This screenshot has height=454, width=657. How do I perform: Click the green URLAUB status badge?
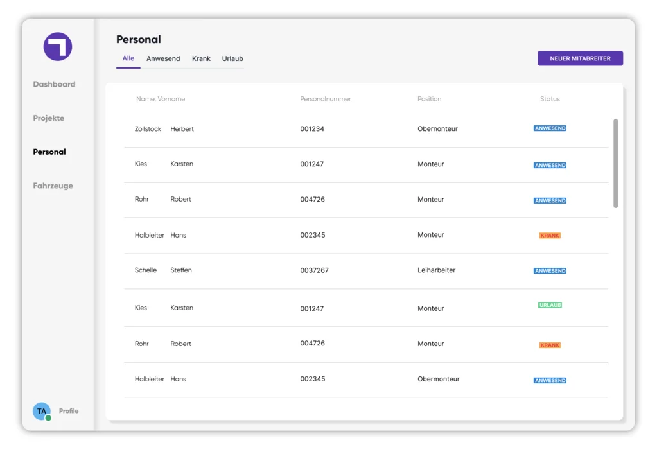[x=550, y=305]
